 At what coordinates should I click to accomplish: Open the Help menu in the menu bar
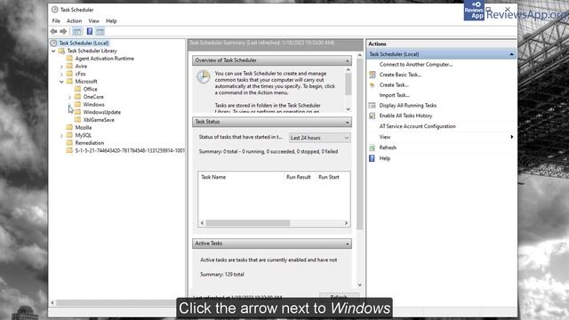tap(111, 21)
